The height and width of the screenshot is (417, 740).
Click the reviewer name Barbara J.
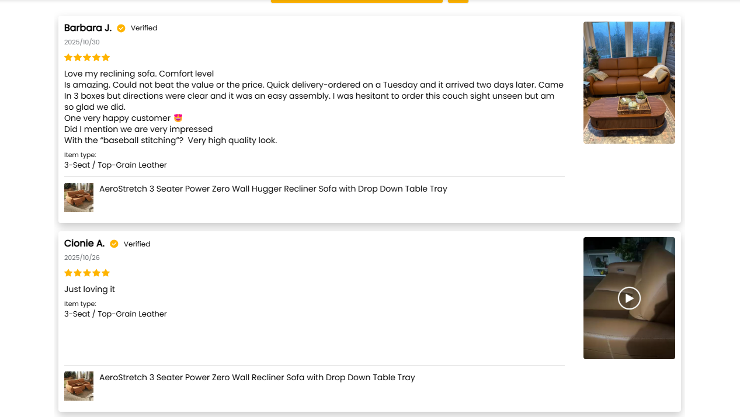(x=88, y=28)
